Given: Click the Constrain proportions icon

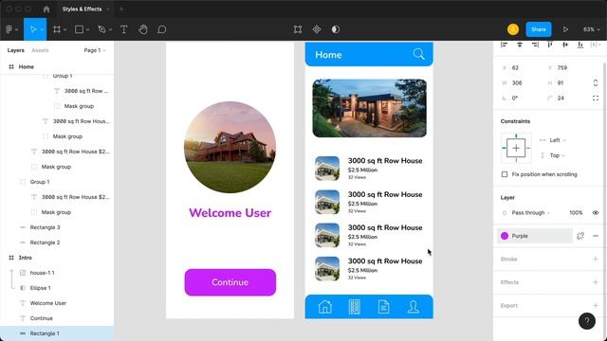Looking at the screenshot, I should [x=596, y=82].
